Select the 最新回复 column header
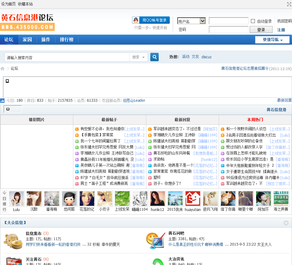 [182, 120]
